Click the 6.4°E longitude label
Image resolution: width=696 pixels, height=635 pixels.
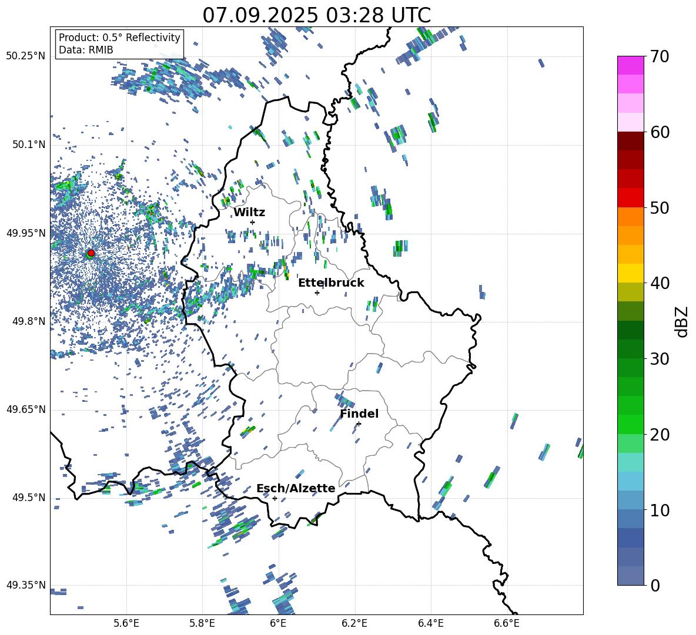point(430,624)
